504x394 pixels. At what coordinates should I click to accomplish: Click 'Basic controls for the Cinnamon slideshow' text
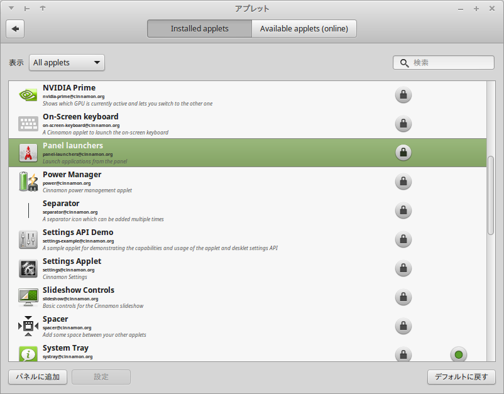[93, 306]
